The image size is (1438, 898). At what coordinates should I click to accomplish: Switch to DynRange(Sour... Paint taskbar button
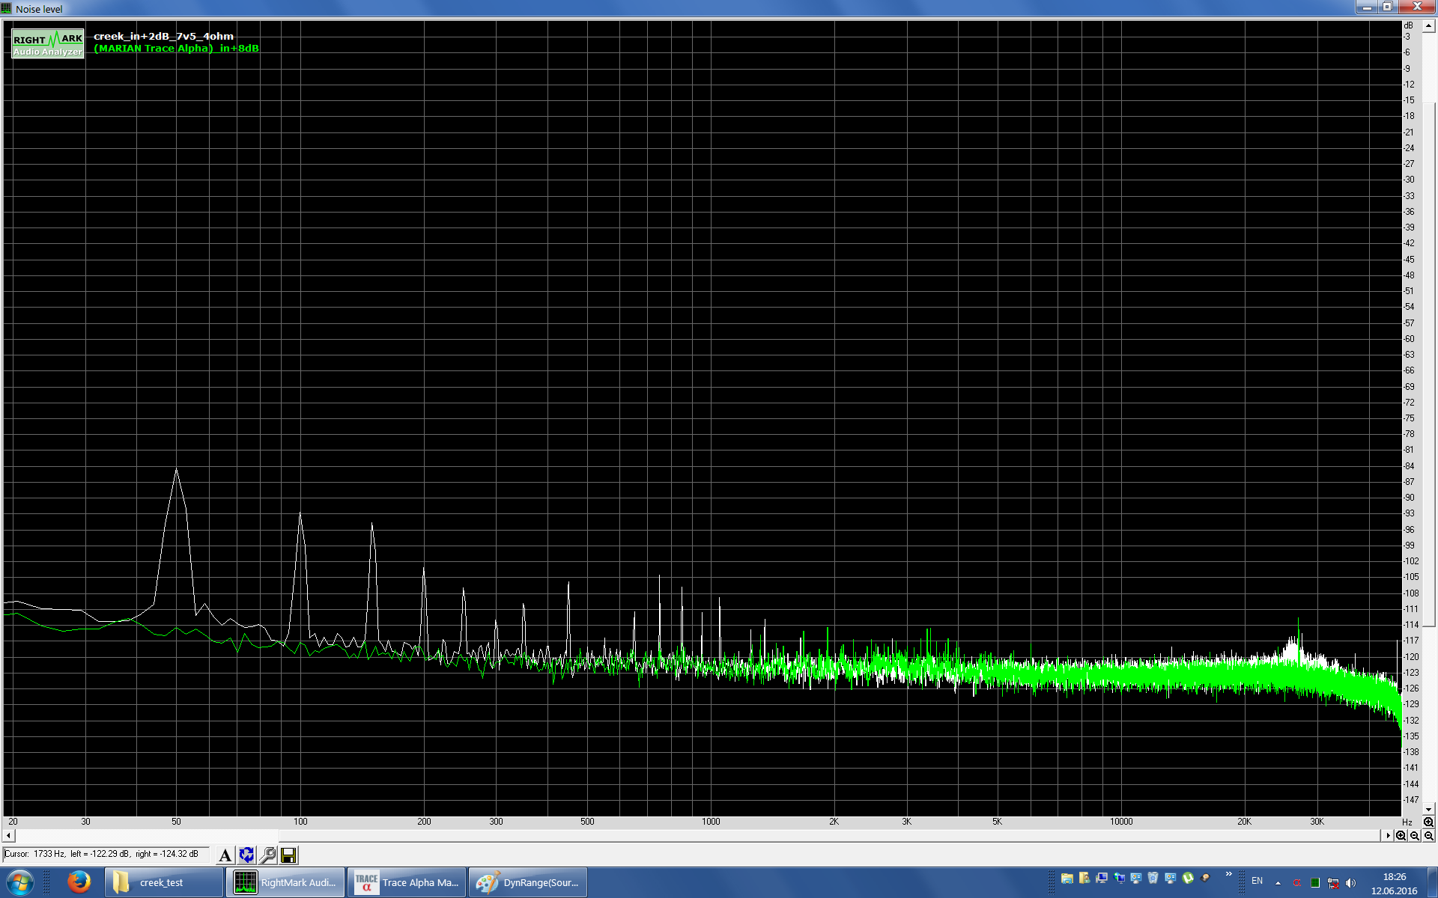[x=529, y=882]
